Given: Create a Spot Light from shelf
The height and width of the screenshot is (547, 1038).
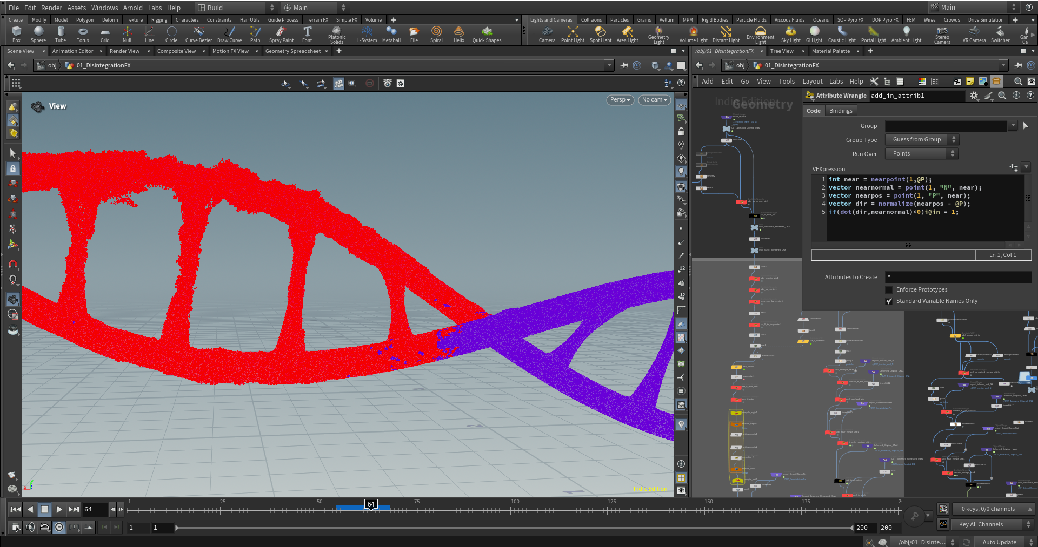Looking at the screenshot, I should pos(600,34).
